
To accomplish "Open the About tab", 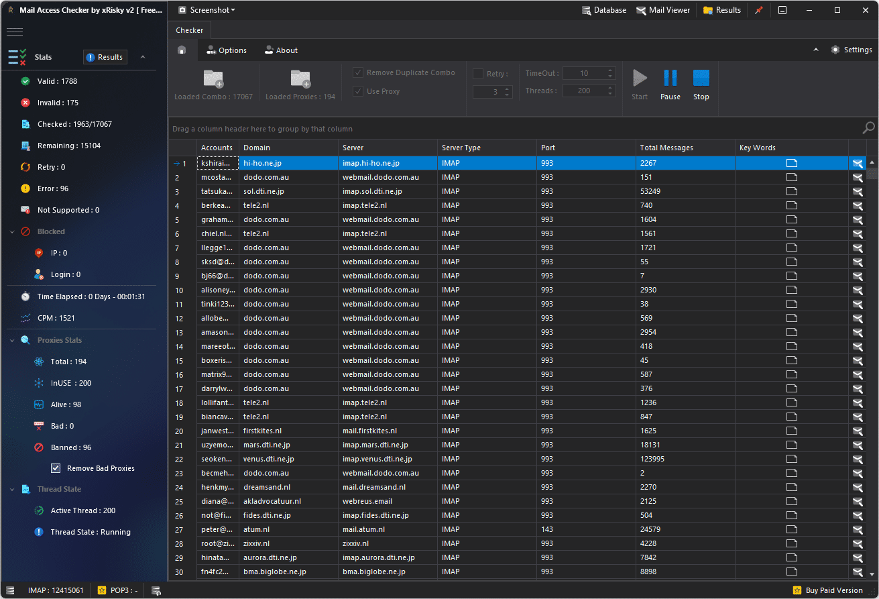I will [x=281, y=50].
